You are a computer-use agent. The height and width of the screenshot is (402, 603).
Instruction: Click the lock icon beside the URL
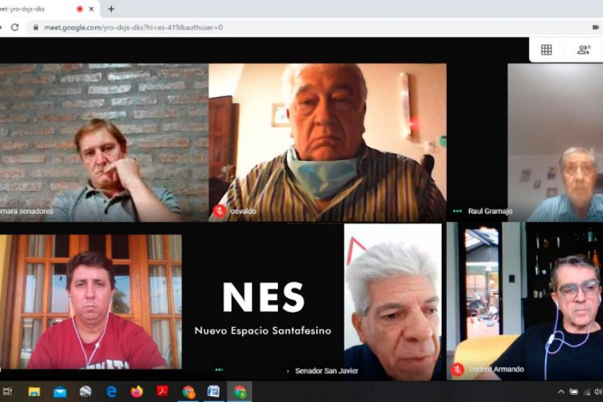point(36,27)
